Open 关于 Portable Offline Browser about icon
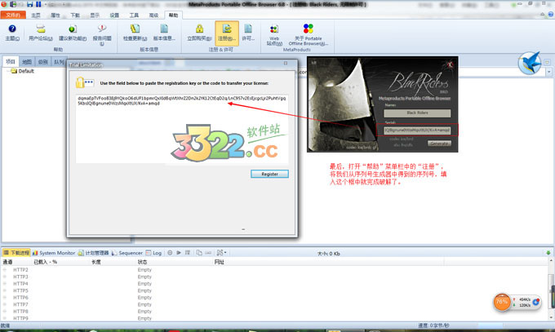 coord(309,29)
